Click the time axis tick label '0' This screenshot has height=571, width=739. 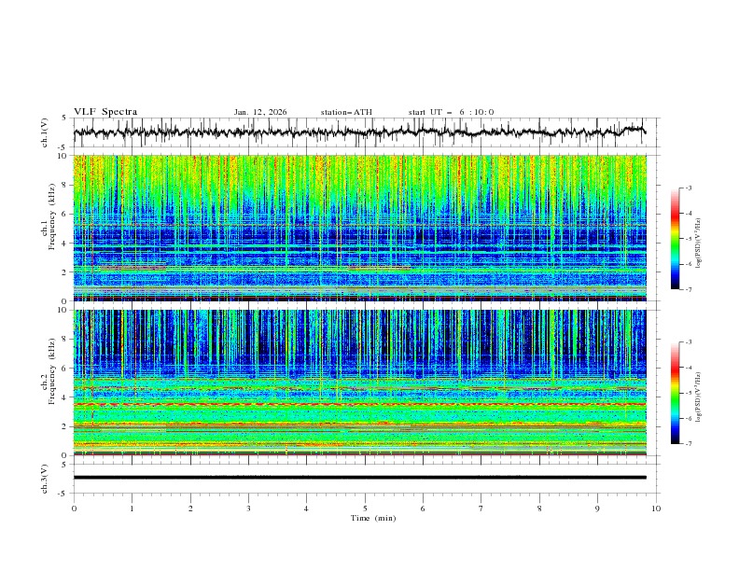pos(74,508)
